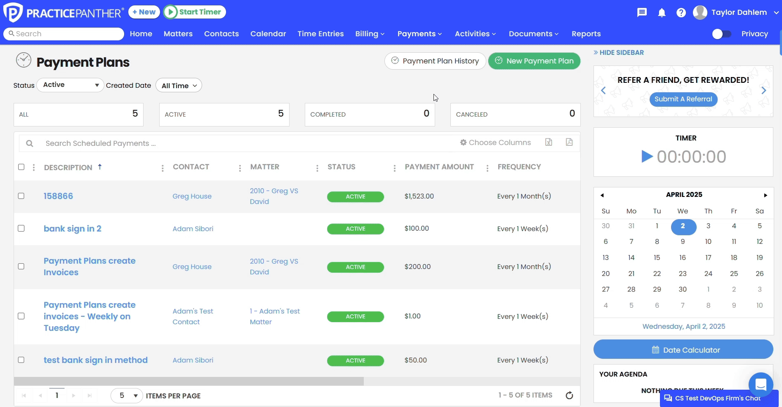Click the Choose Columns gear
The image size is (782, 407).
(x=464, y=143)
